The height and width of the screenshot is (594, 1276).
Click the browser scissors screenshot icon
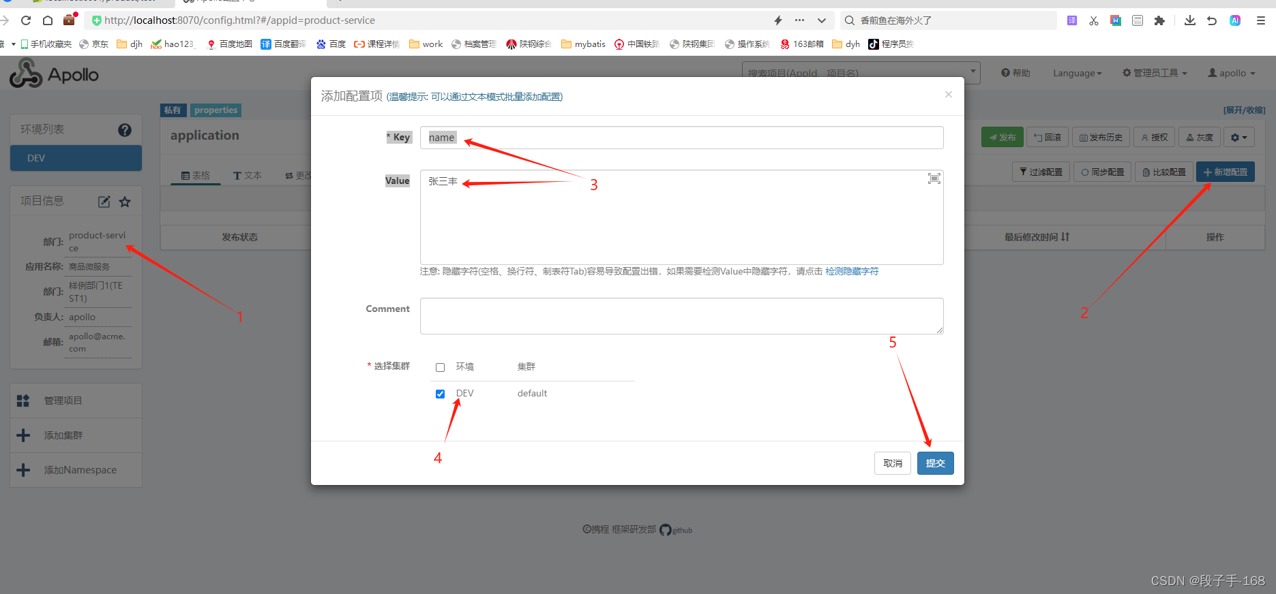point(1094,20)
